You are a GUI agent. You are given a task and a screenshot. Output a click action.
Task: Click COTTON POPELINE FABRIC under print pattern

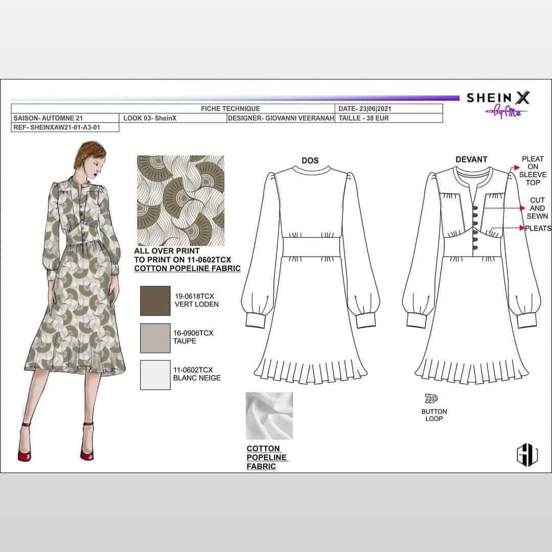[187, 269]
